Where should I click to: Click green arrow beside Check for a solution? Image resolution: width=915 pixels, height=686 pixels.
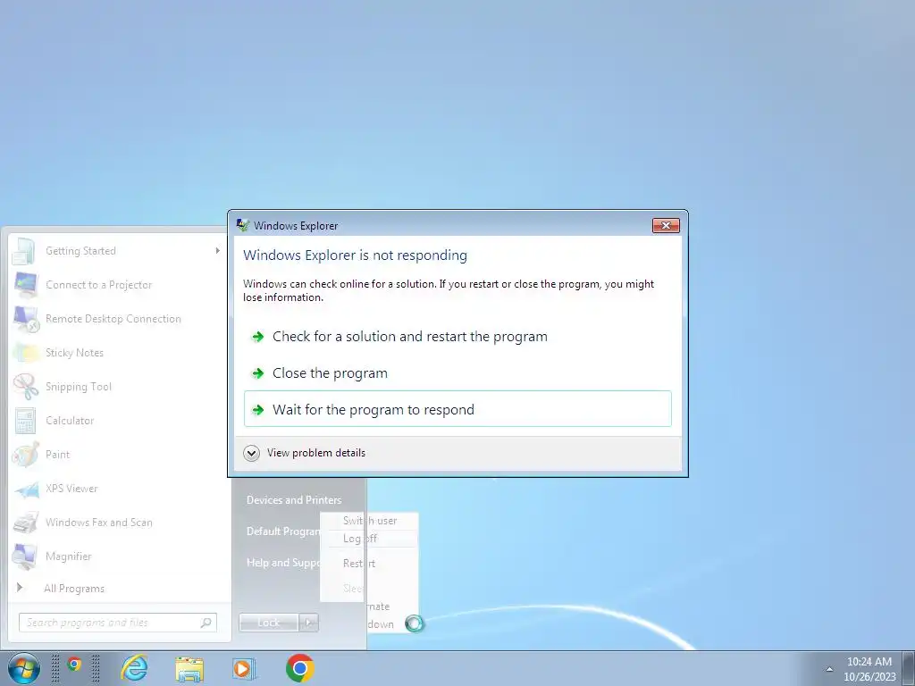258,337
